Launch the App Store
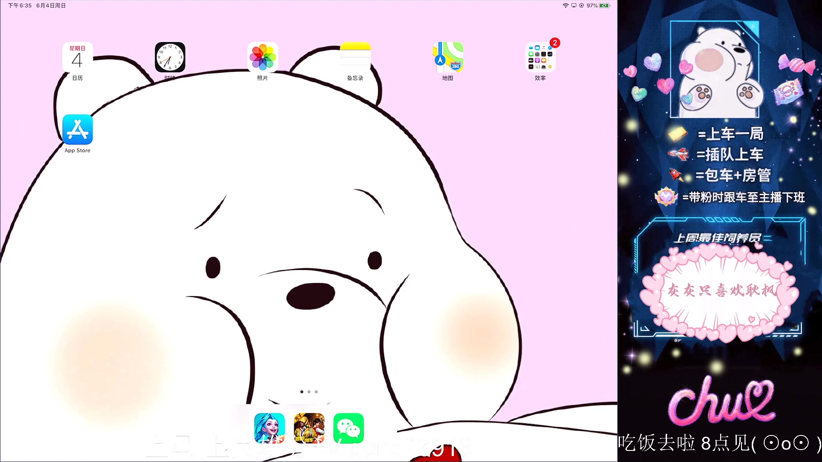822x462 pixels. click(77, 130)
